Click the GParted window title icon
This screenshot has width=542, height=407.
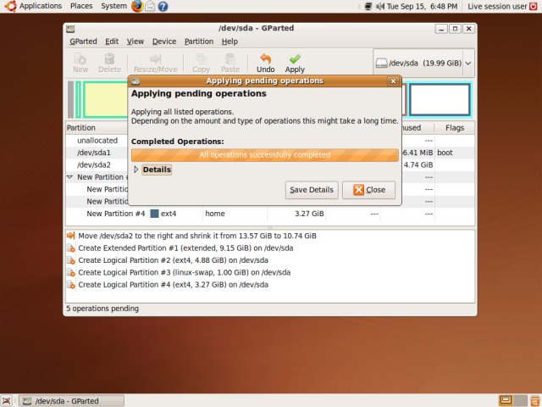(x=70, y=29)
